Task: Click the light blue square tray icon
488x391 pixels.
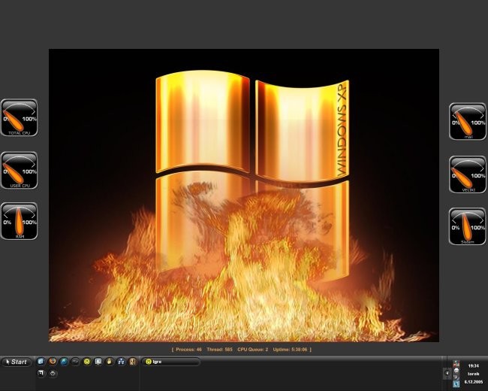Action: (456, 384)
